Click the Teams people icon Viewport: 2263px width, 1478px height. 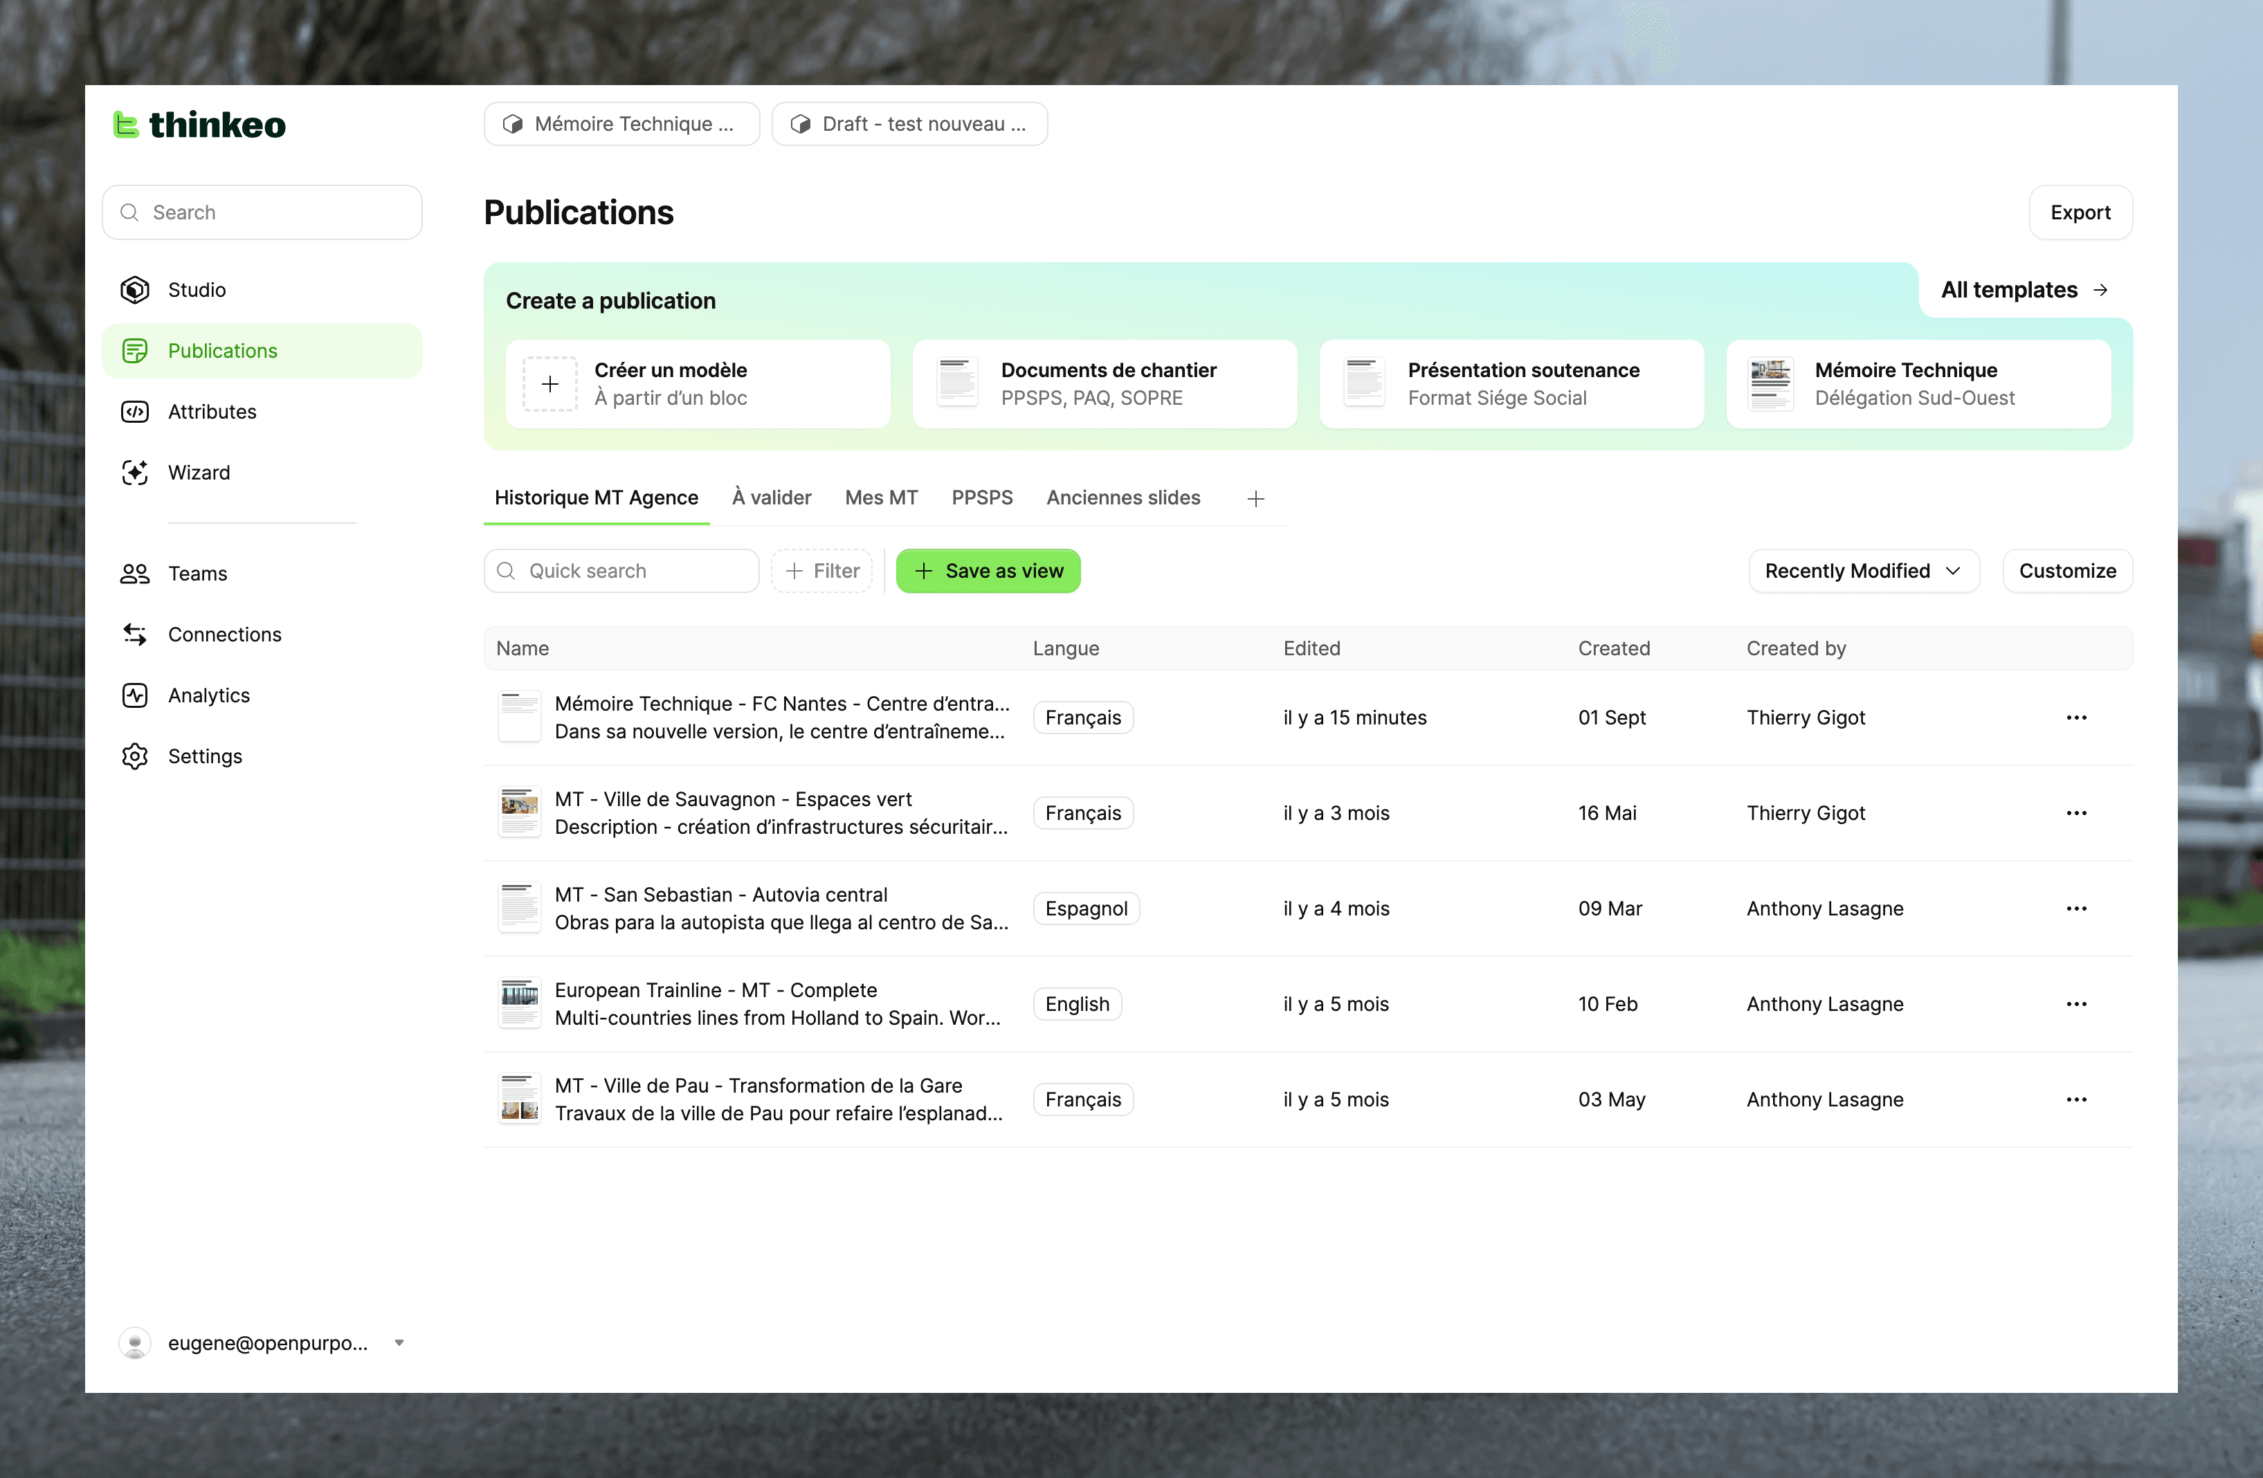[135, 573]
